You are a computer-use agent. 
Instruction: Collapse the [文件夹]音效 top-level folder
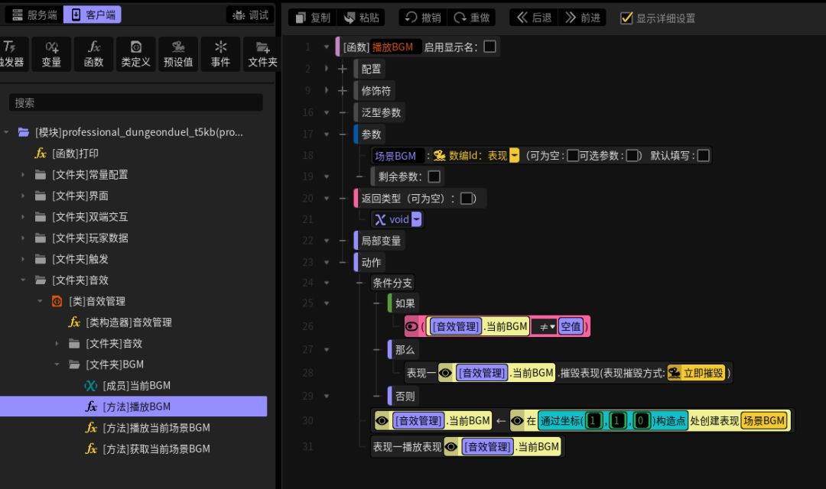pos(23,280)
